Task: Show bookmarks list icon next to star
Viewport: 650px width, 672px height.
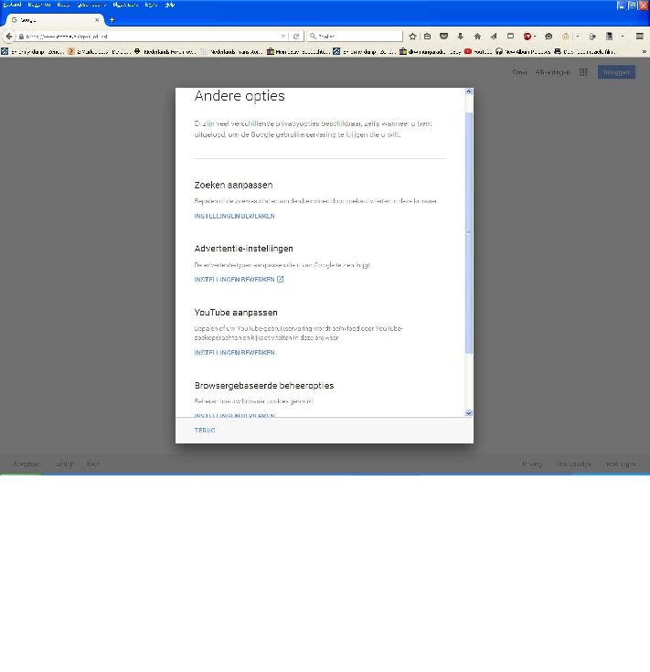Action: tap(427, 37)
